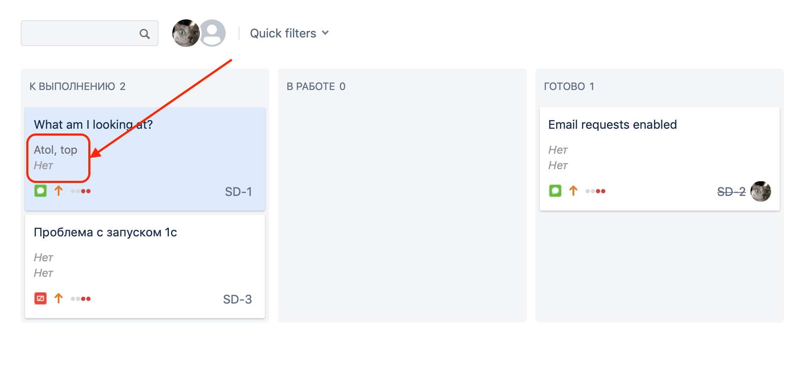Click the assignee cat avatar on SD-2

coord(761,192)
